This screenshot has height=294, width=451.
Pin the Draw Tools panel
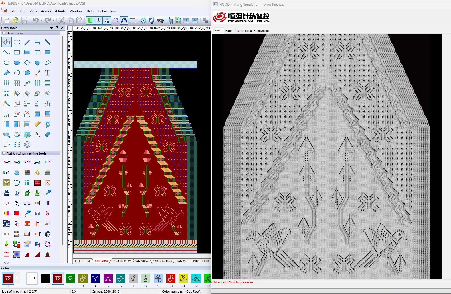pyautogui.click(x=57, y=28)
